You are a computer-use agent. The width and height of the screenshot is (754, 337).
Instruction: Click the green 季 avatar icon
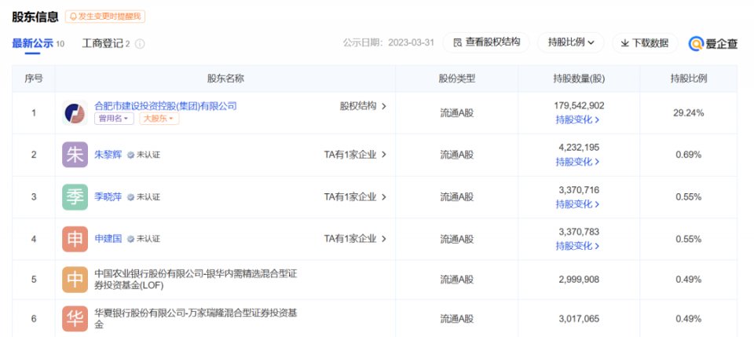click(75, 196)
